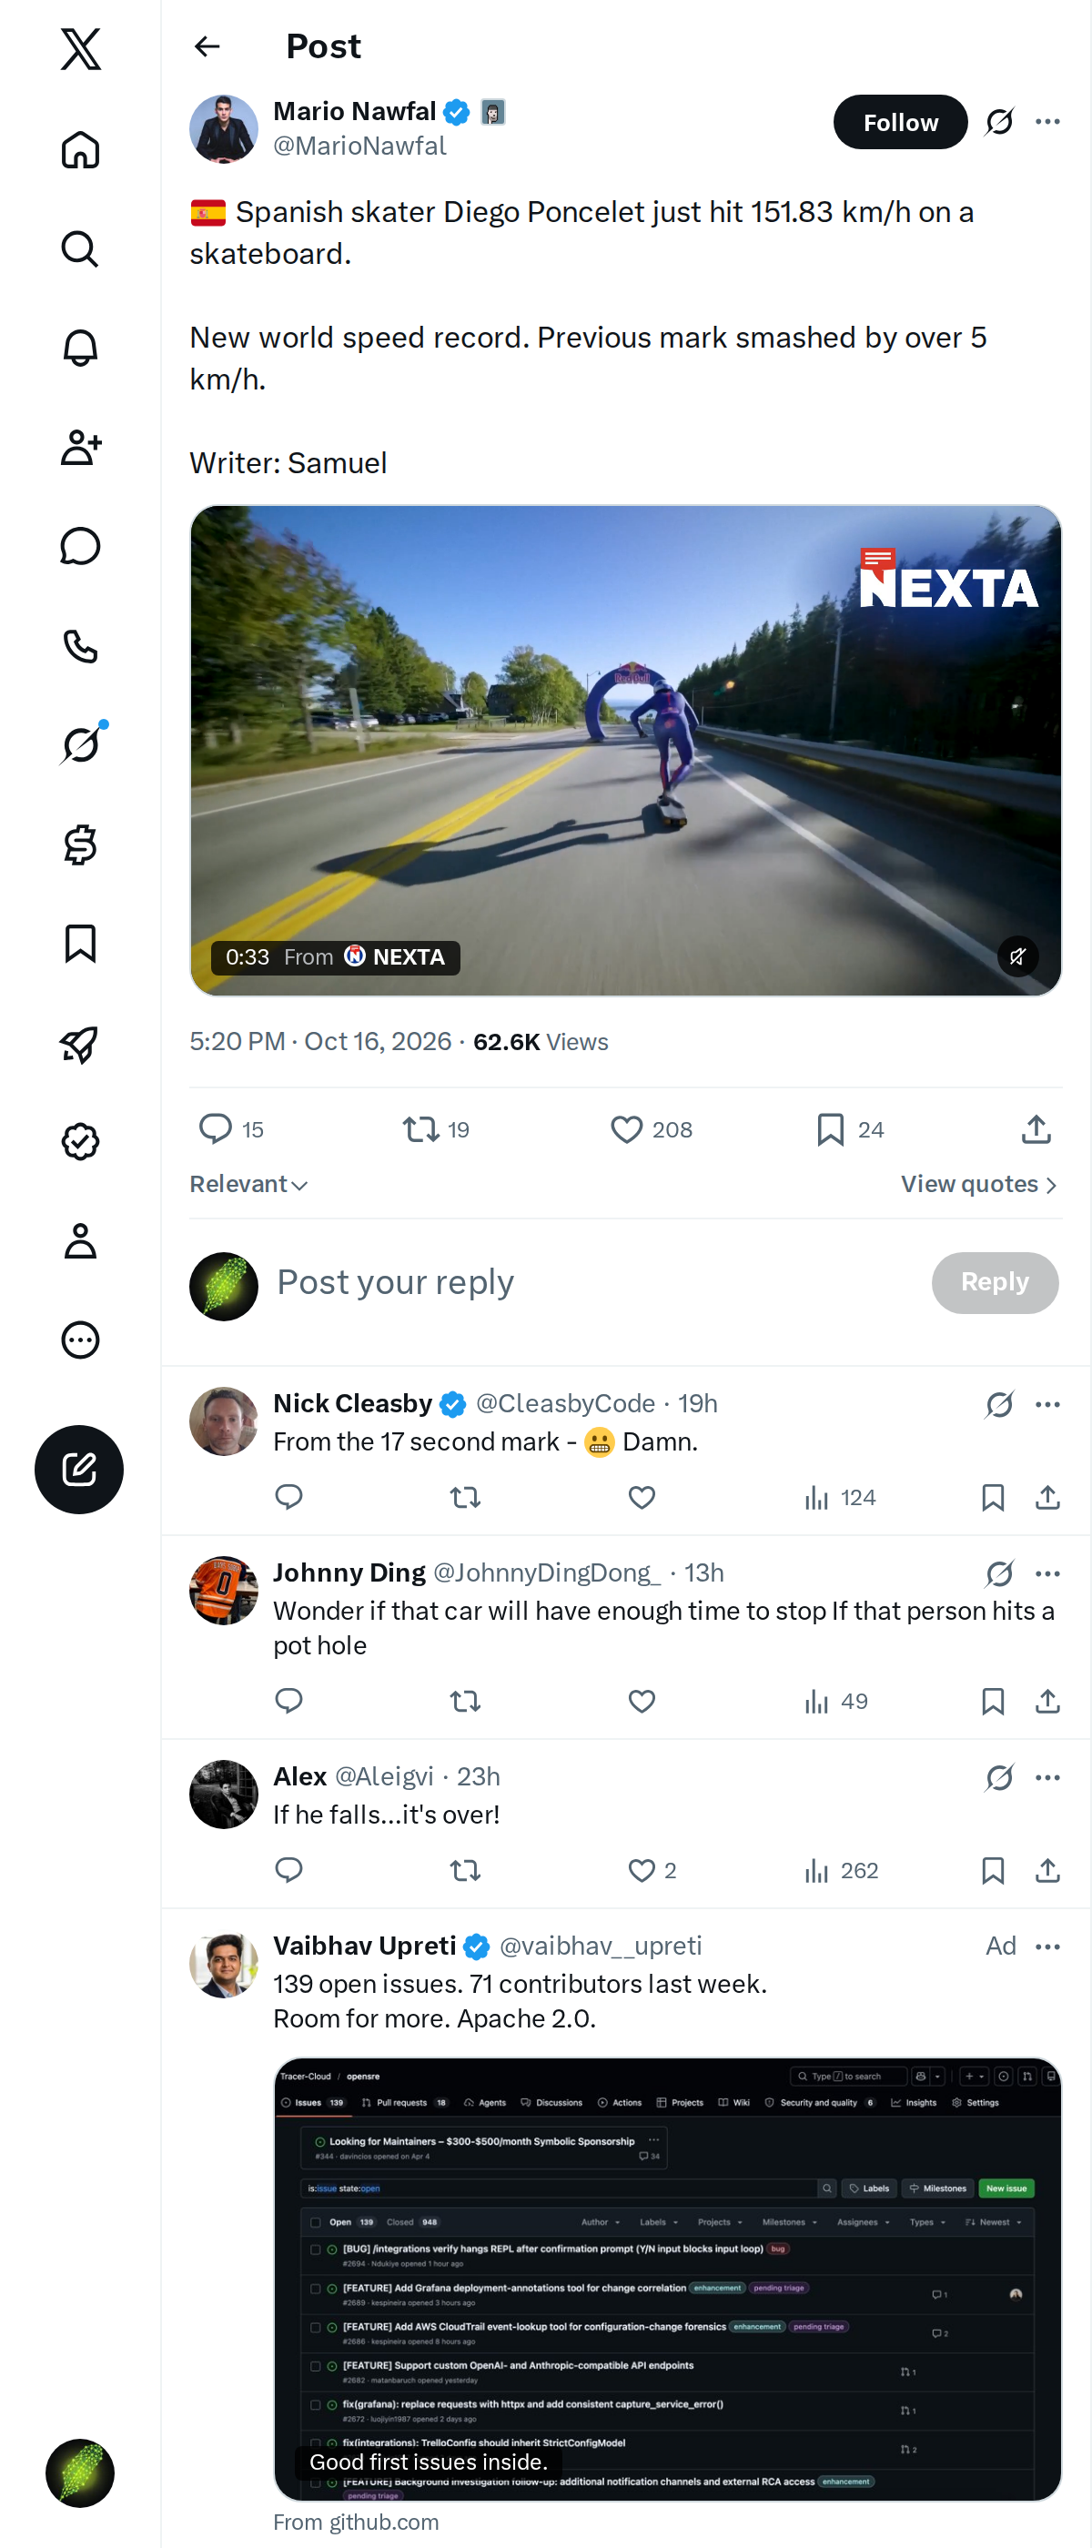
Task: Click the compose post button
Action: [x=79, y=1469]
